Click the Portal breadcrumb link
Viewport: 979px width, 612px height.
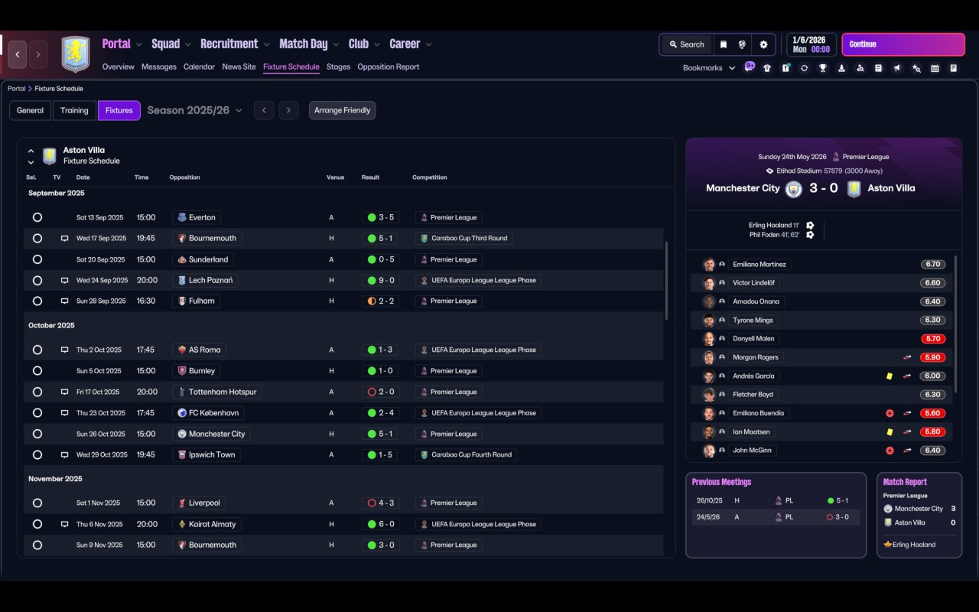click(x=16, y=89)
